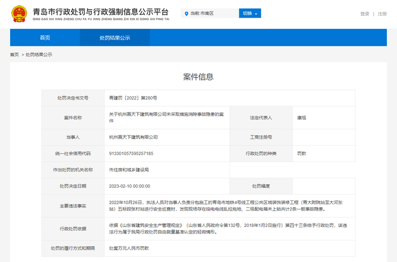Click the 行政处罚依据 label cell
Image resolution: width=397 pixels, height=262 pixels.
(x=73, y=229)
